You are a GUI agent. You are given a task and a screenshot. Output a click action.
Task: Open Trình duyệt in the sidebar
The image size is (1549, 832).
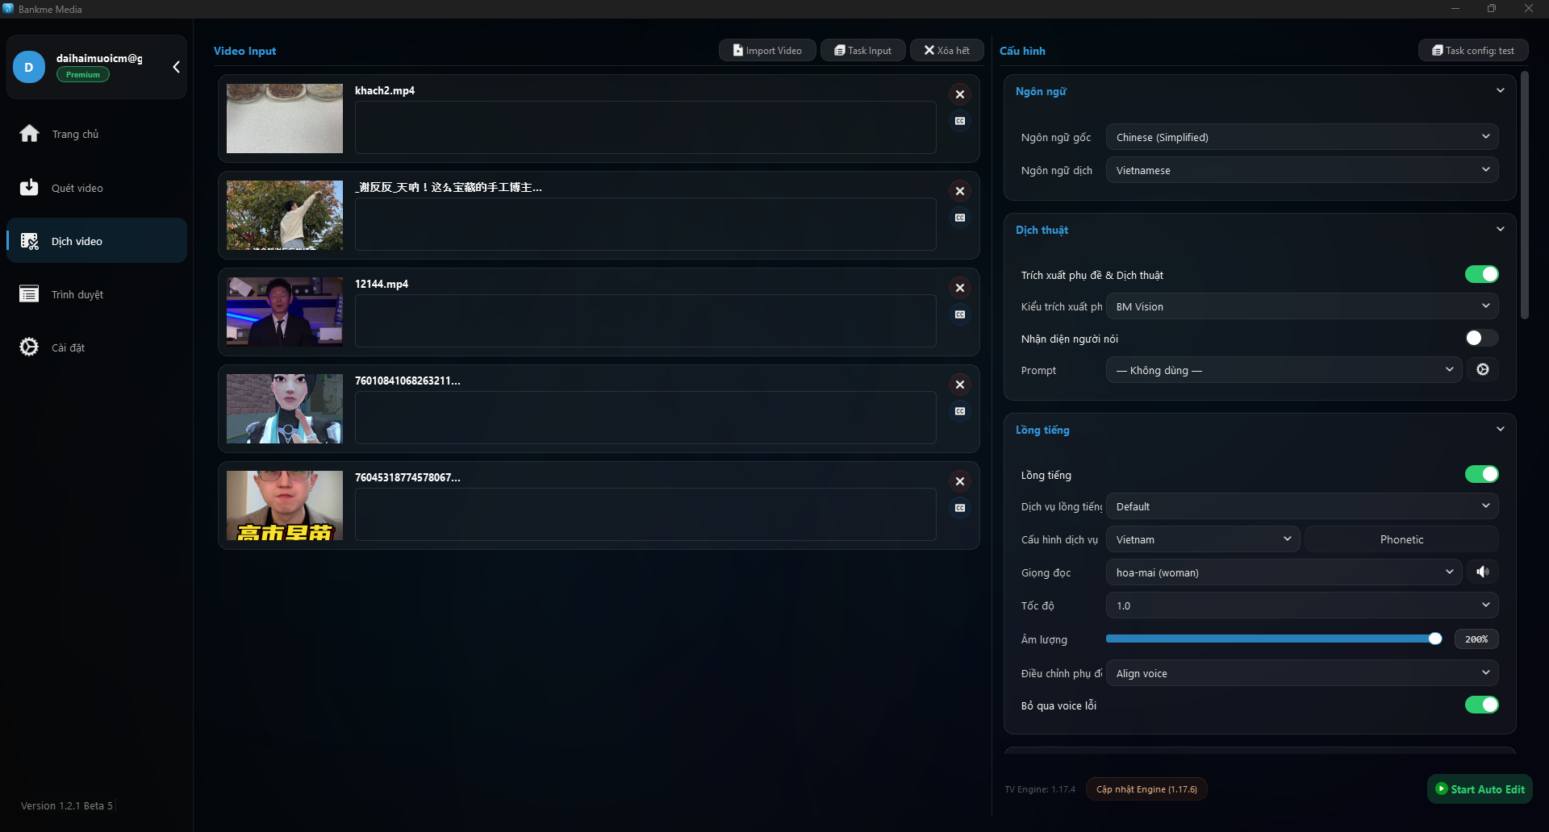[77, 294]
